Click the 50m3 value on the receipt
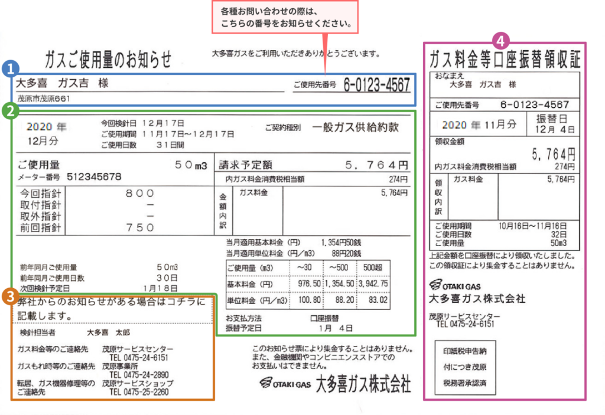 [x=558, y=243]
